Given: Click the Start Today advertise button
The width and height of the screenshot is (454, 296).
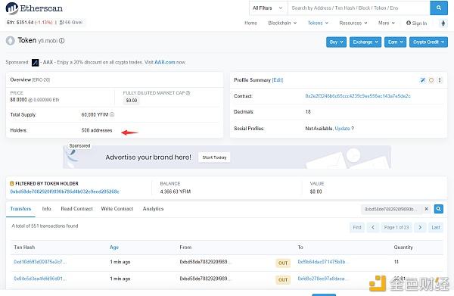Looking at the screenshot, I should click(x=214, y=157).
